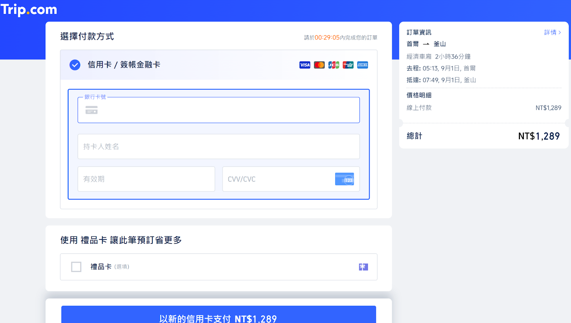Screen dimensions: 571x323
Task: Click the Mastercard icon
Action: coord(319,65)
